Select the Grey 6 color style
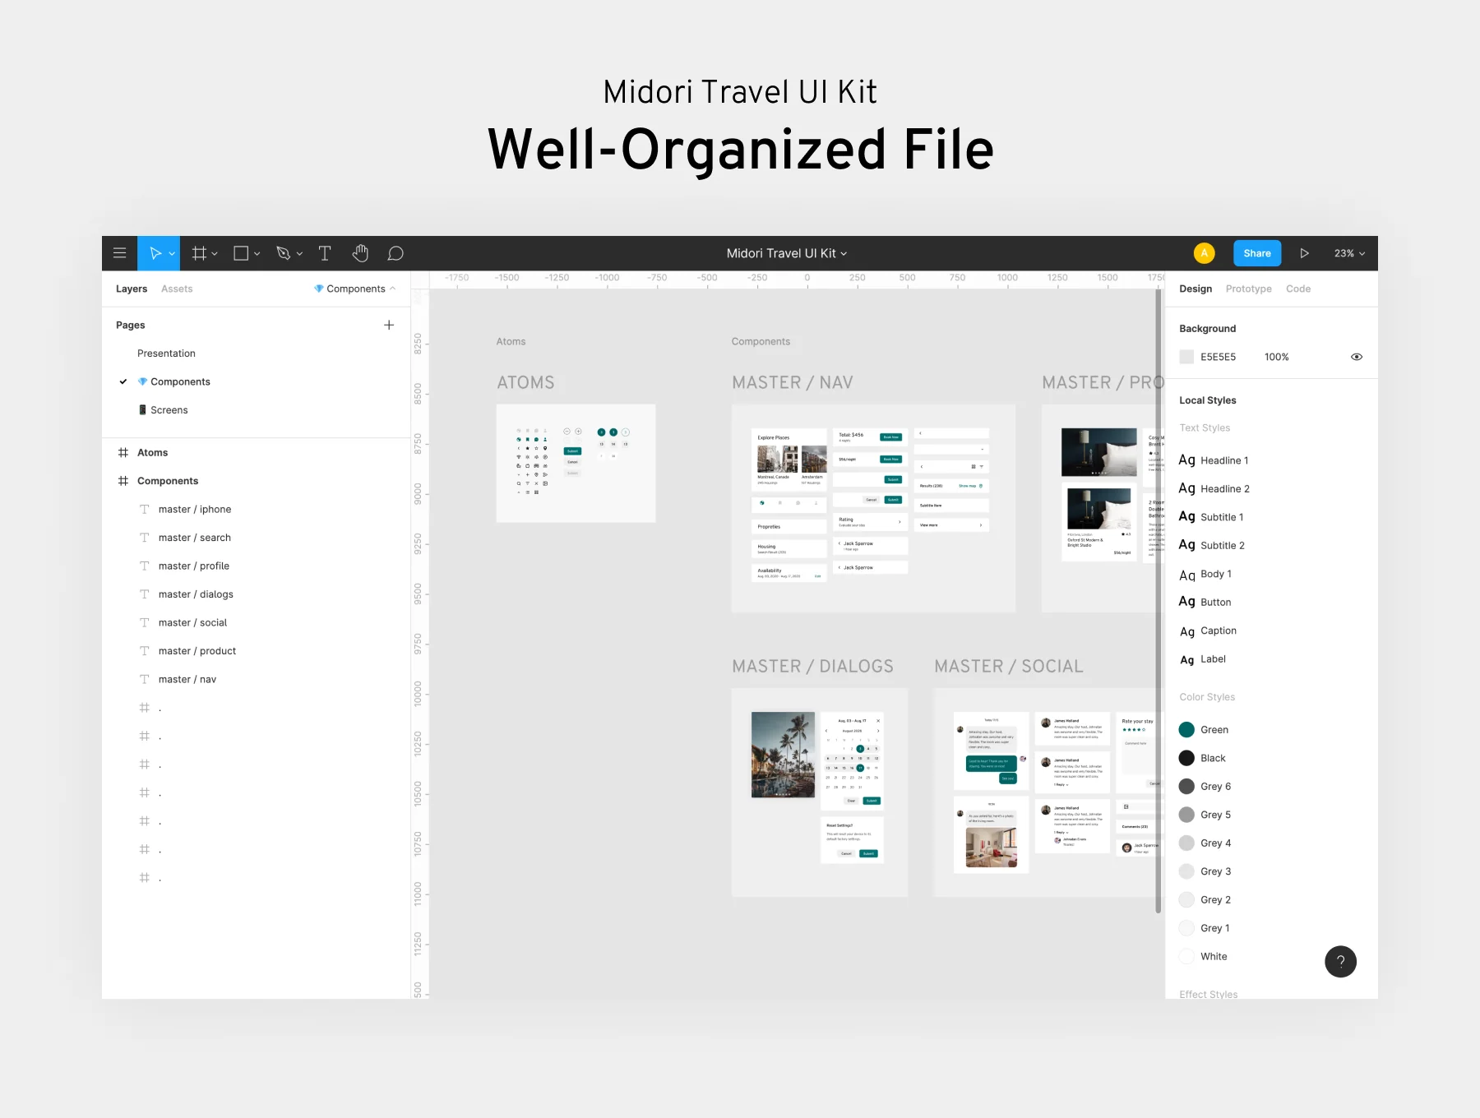Viewport: 1480px width, 1118px height. click(x=1205, y=787)
